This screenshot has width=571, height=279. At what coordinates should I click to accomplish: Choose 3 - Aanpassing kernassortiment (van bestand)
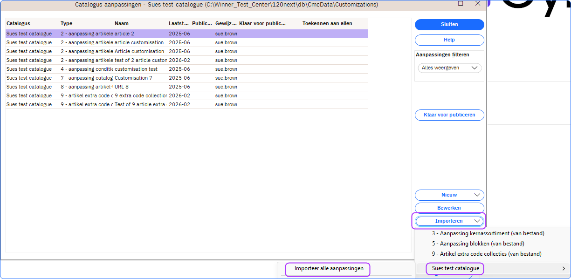pos(488,233)
